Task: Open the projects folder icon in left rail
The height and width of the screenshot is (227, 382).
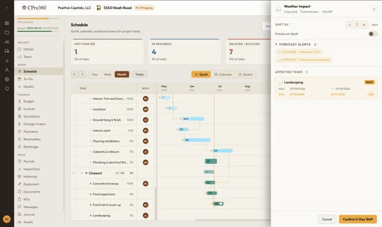Action: pos(7,32)
